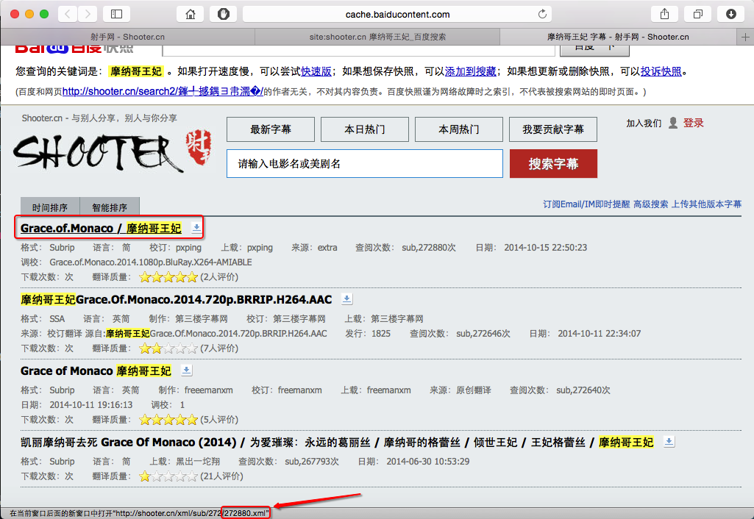Open the 摩纳哥王妃Grace.Of.Monaco.2014.720p.BRRIP.H264.AAC result

coord(176,299)
